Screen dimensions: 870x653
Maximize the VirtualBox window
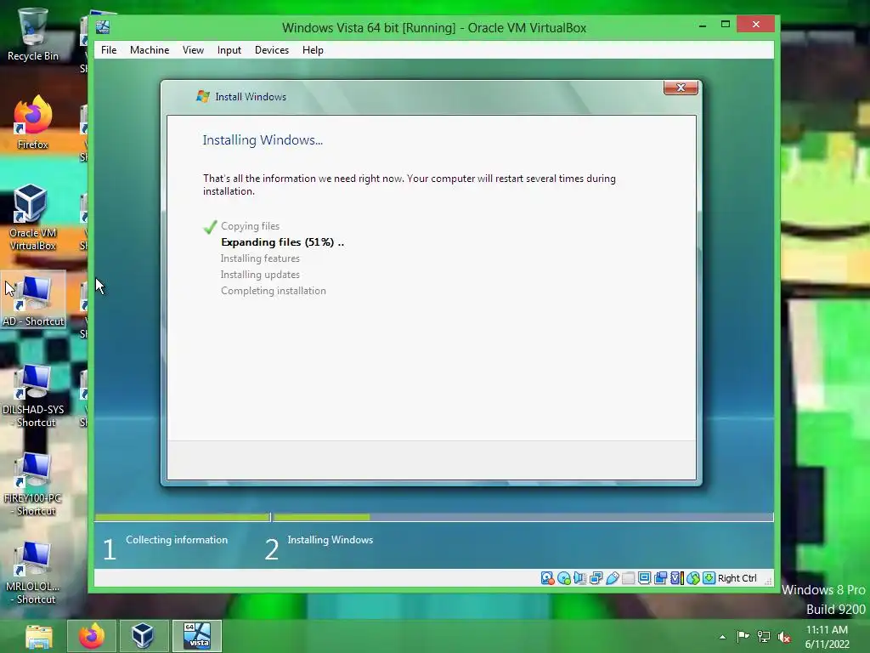(726, 24)
